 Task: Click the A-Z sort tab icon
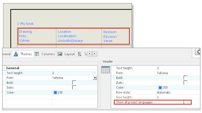[x=80, y=54]
